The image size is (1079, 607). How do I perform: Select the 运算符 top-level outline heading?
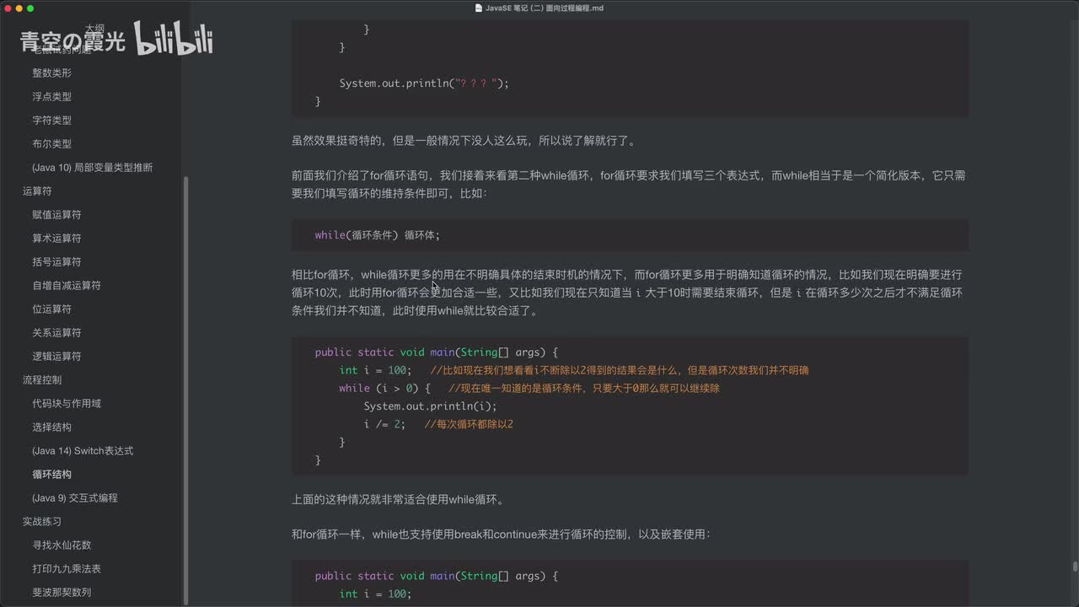click(x=37, y=191)
